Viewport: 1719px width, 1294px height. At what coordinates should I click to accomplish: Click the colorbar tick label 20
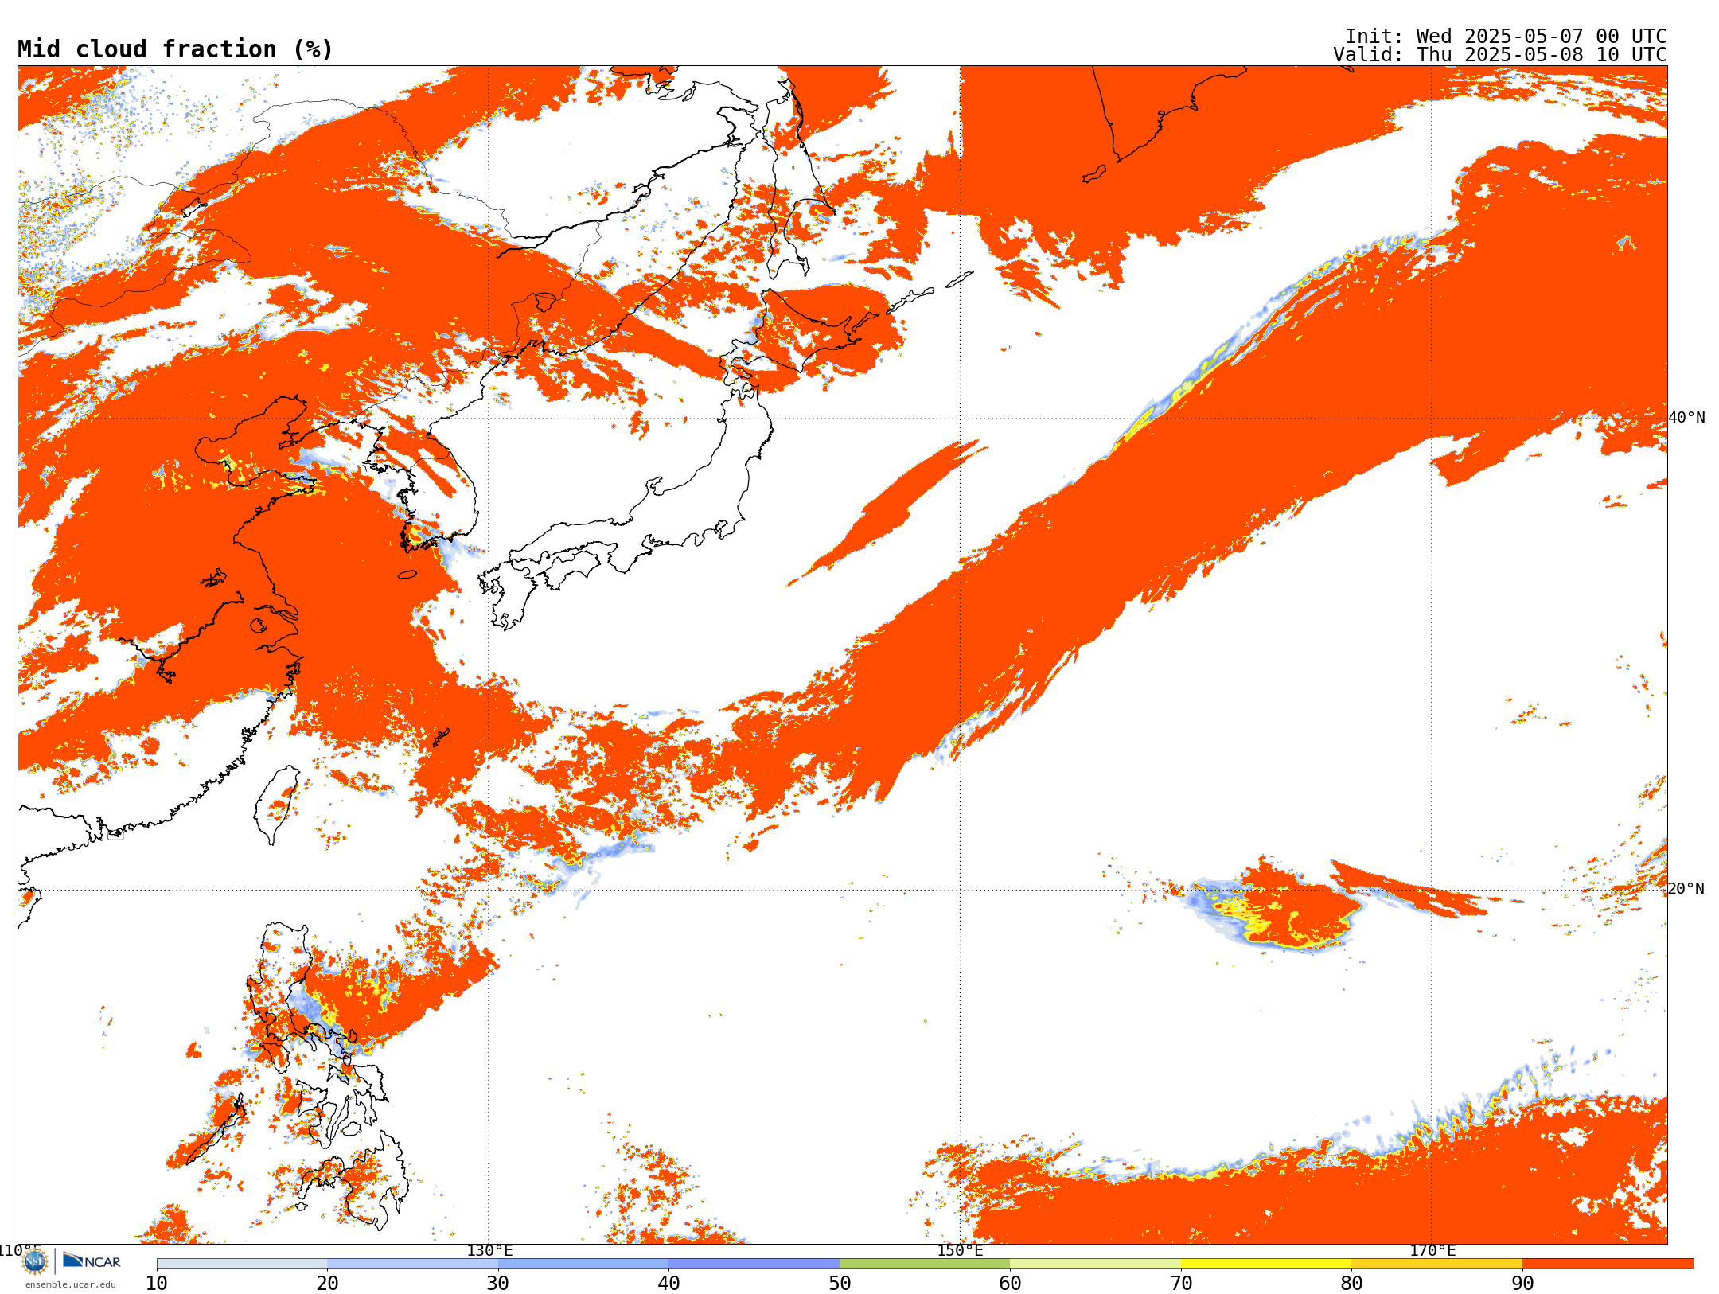pos(327,1284)
